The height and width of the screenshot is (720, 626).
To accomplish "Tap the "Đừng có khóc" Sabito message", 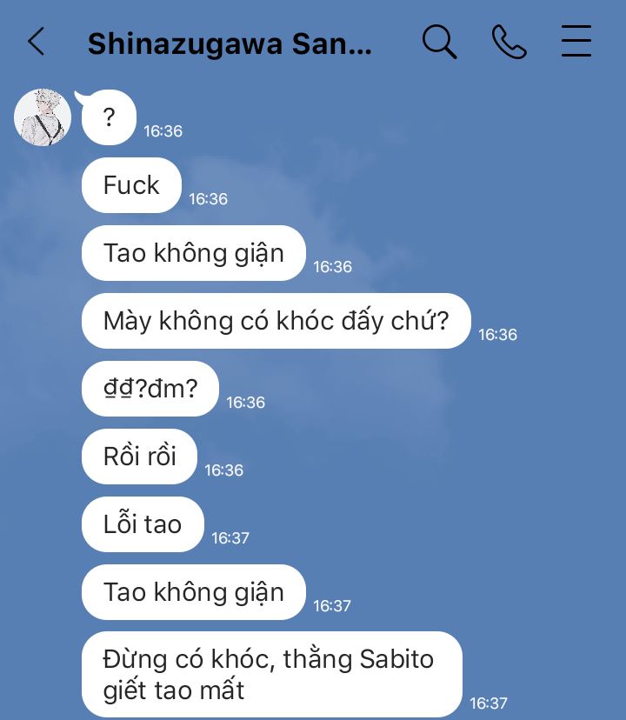I will click(272, 675).
